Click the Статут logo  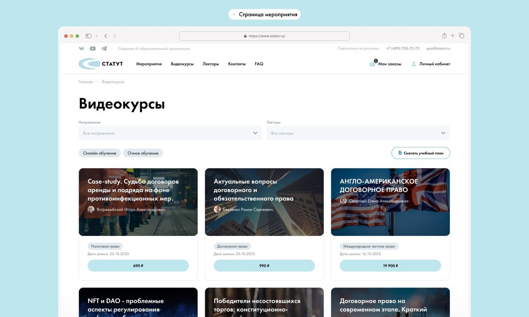pos(101,64)
